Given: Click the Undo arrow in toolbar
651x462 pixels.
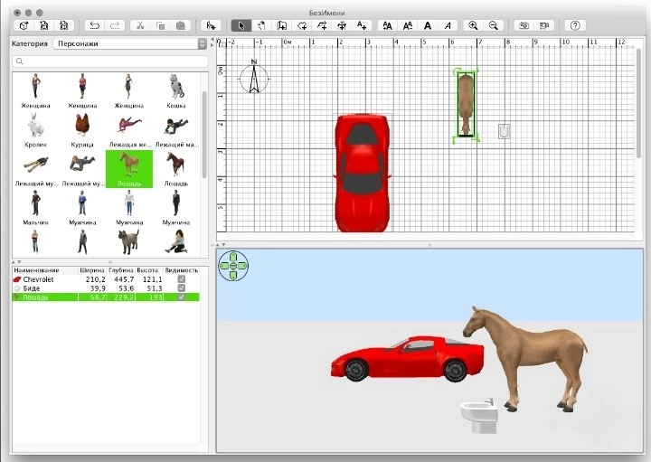Looking at the screenshot, I should click(x=94, y=25).
